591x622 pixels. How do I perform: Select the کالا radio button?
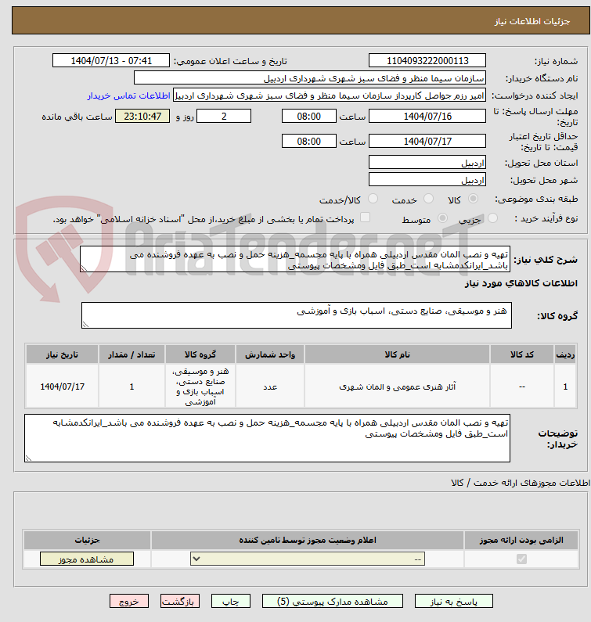(x=473, y=199)
